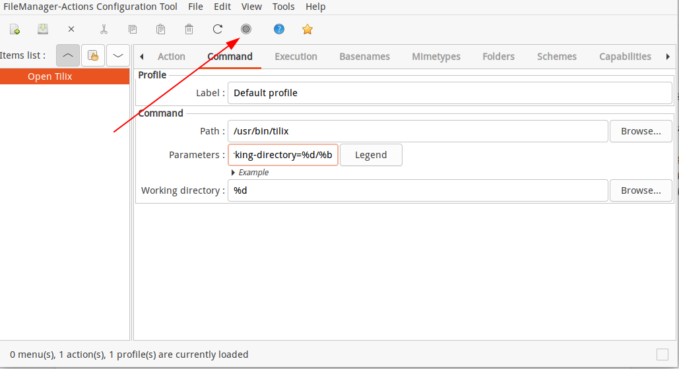Open help via blue question icon
Image resolution: width=679 pixels, height=369 pixels.
point(279,29)
